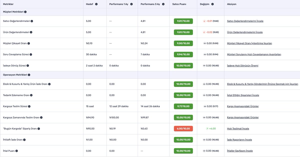The image size is (300, 157).
Task: Click neutral dash icon in Müşteri Şikayet Oranı row
Action: tap(204, 43)
